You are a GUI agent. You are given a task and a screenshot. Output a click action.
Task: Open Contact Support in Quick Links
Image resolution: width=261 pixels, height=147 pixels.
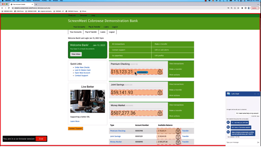tap(81, 76)
